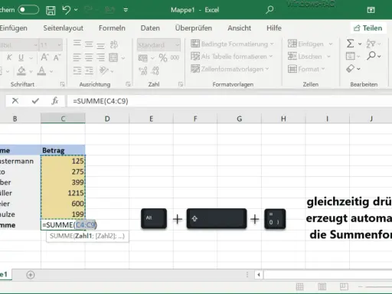Confirm formula entry with checkmark
This screenshot has height=294, width=392.
pyautogui.click(x=35, y=101)
